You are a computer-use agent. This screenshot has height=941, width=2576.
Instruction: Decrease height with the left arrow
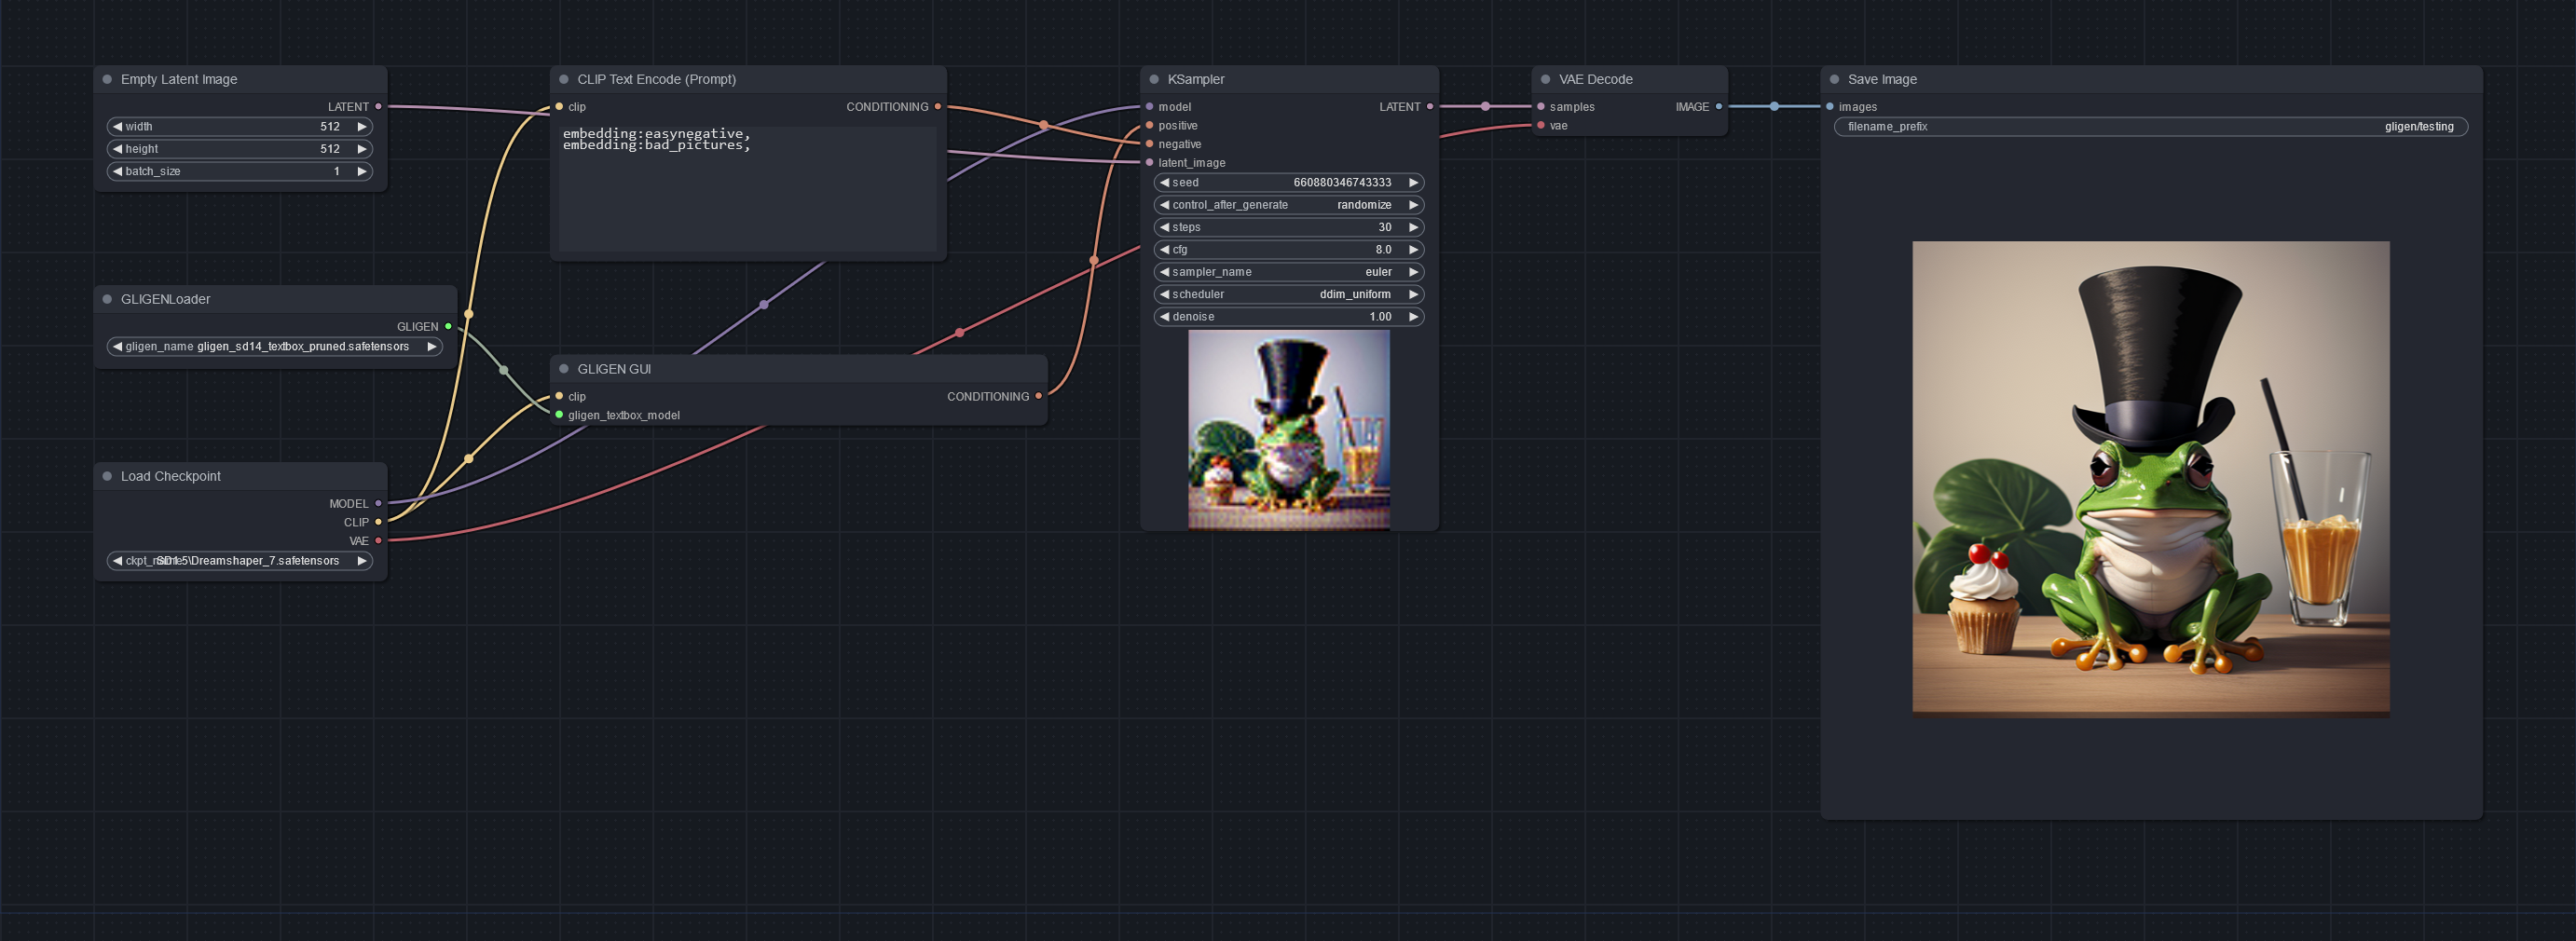coord(117,149)
